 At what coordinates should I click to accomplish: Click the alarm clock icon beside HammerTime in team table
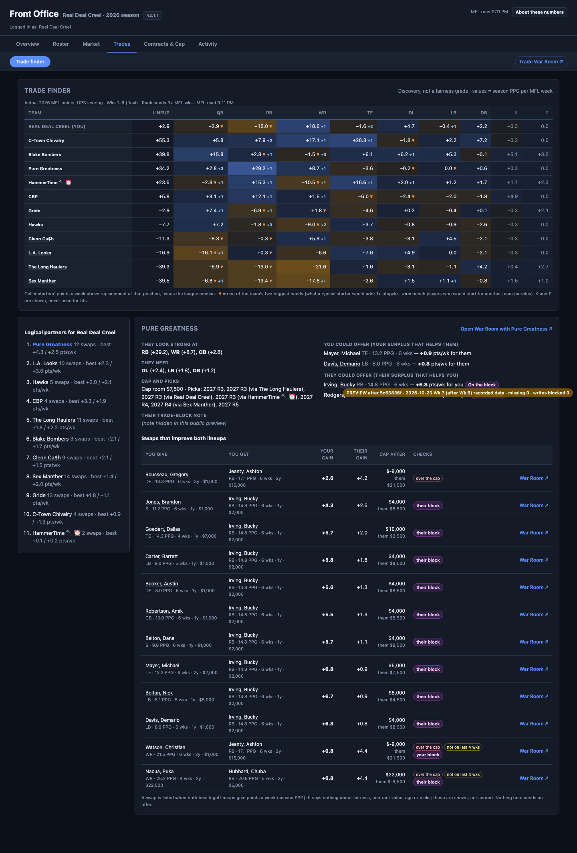(x=69, y=183)
